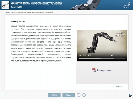The image size is (133, 99).
Task: Play the manipulator video
Action: pyautogui.click(x=80, y=55)
